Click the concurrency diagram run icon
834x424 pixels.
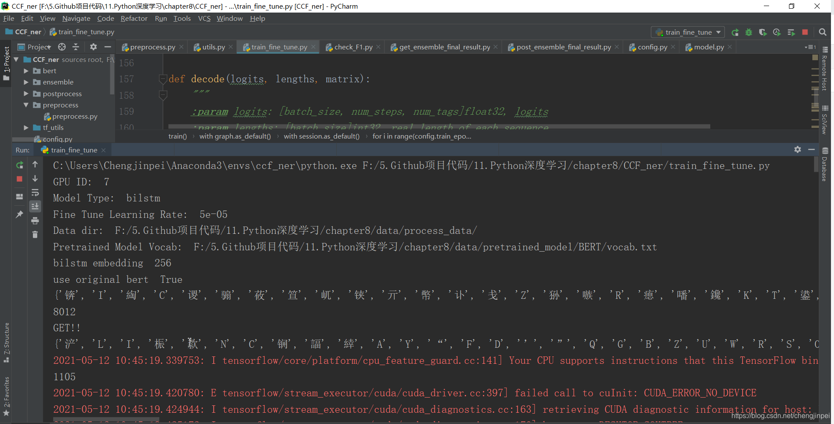[791, 32]
